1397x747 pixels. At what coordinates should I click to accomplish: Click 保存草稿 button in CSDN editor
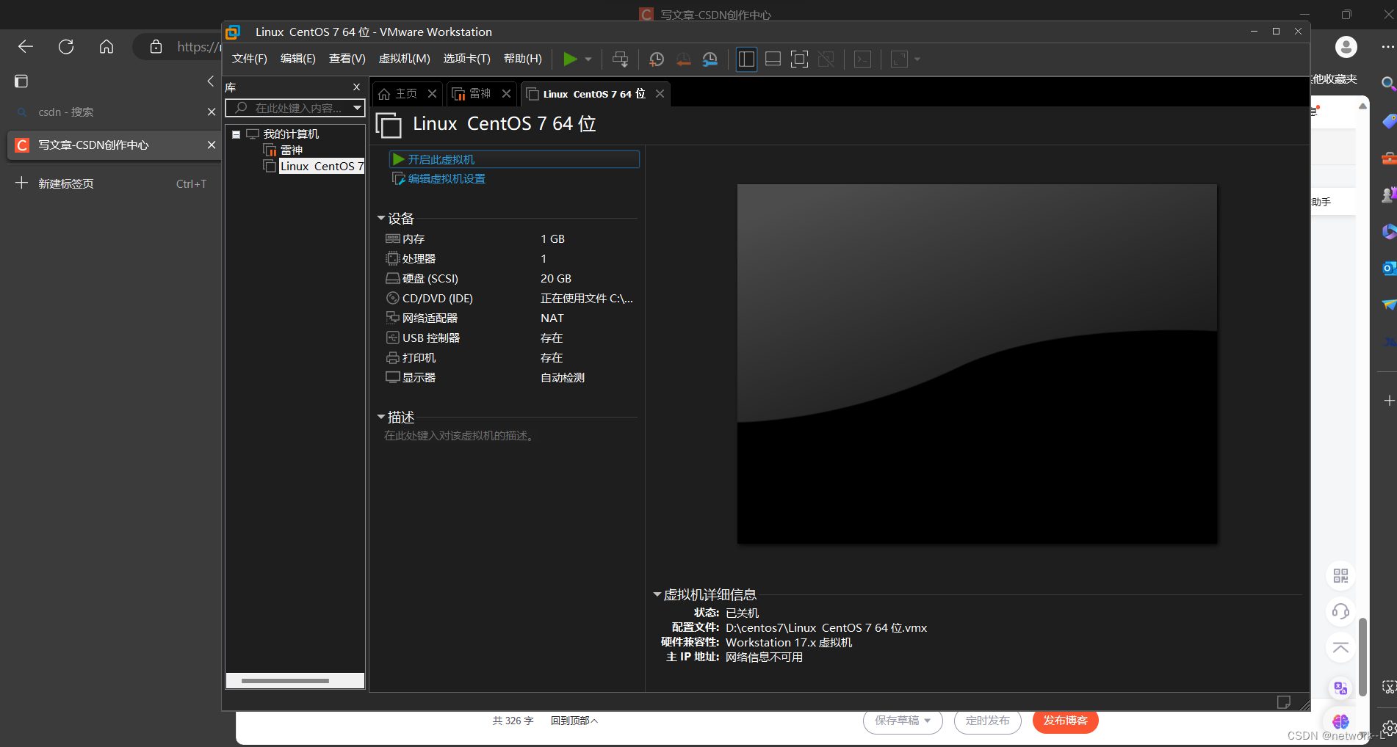(903, 721)
